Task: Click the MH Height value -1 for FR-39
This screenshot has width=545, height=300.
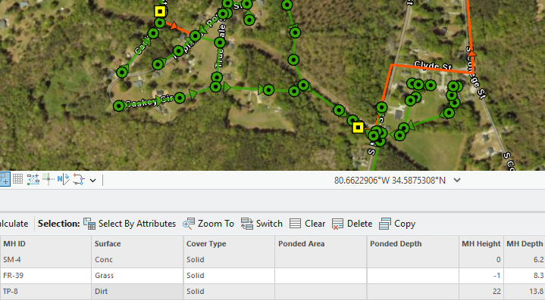Action: coord(481,275)
